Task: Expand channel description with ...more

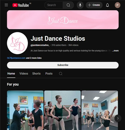Action: (x=115, y=51)
